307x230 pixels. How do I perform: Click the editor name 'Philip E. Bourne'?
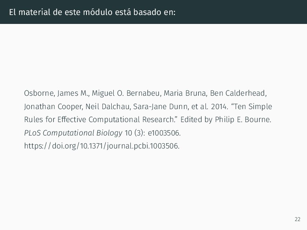pyautogui.click(x=242, y=120)
